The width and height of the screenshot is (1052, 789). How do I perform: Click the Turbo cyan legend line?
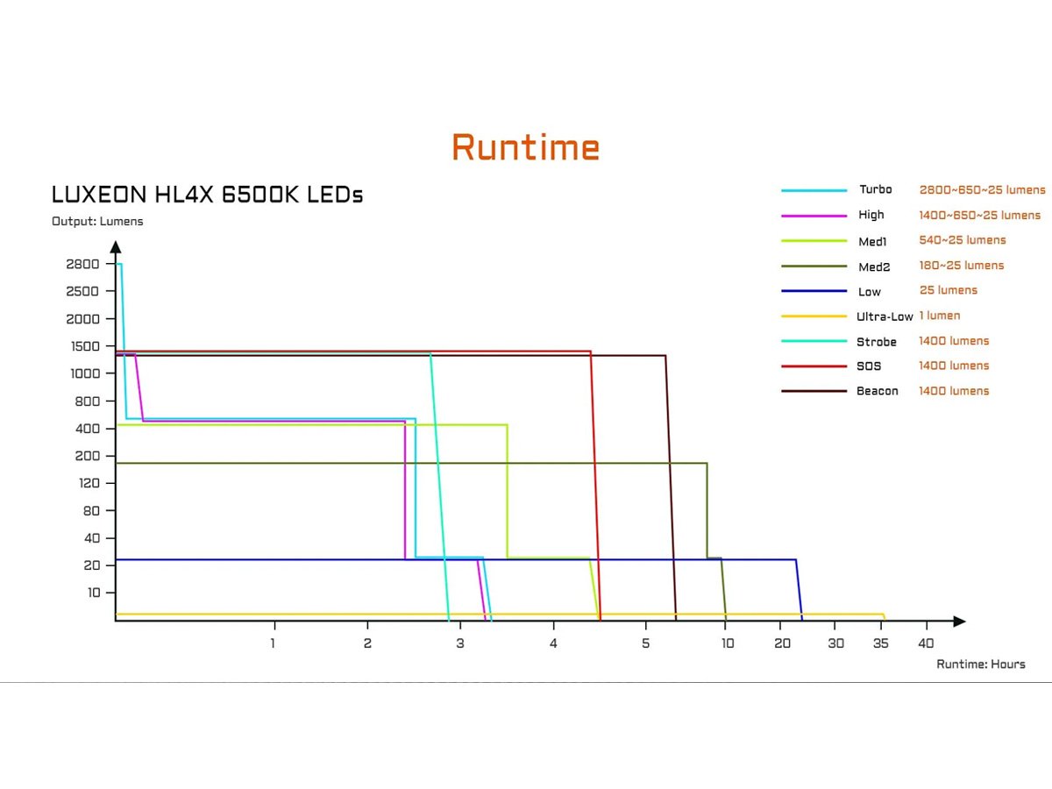click(x=814, y=190)
